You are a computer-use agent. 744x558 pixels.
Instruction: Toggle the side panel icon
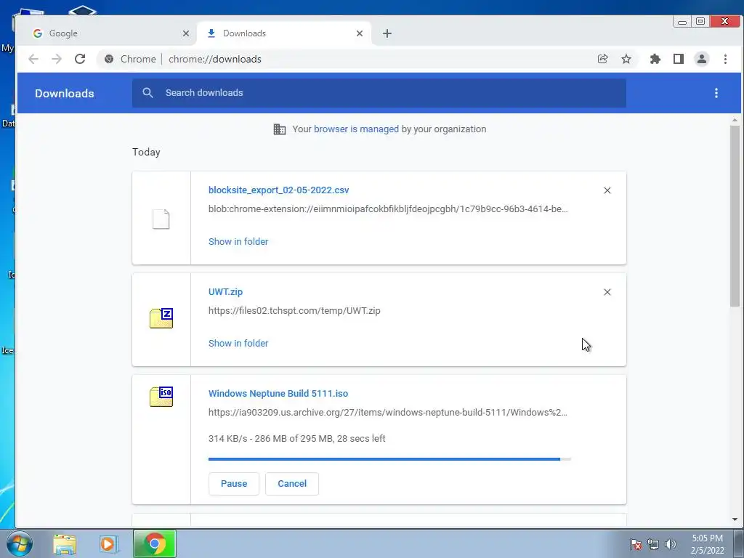click(x=679, y=59)
